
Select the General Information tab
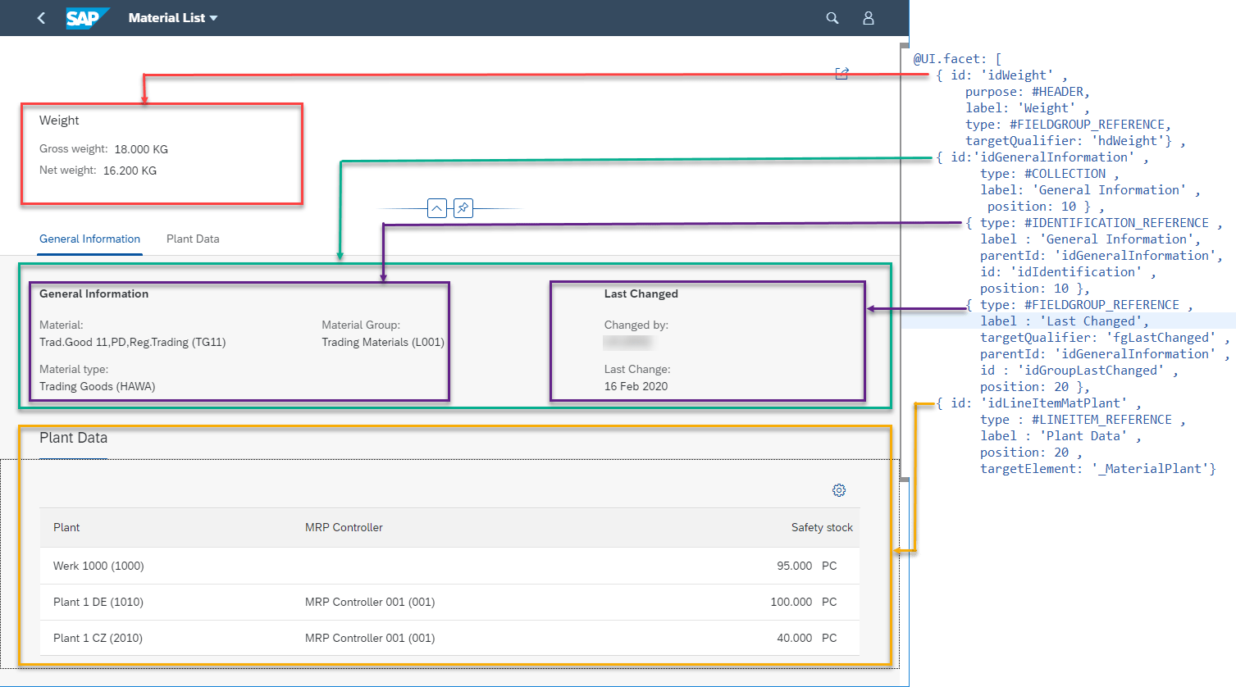point(89,239)
